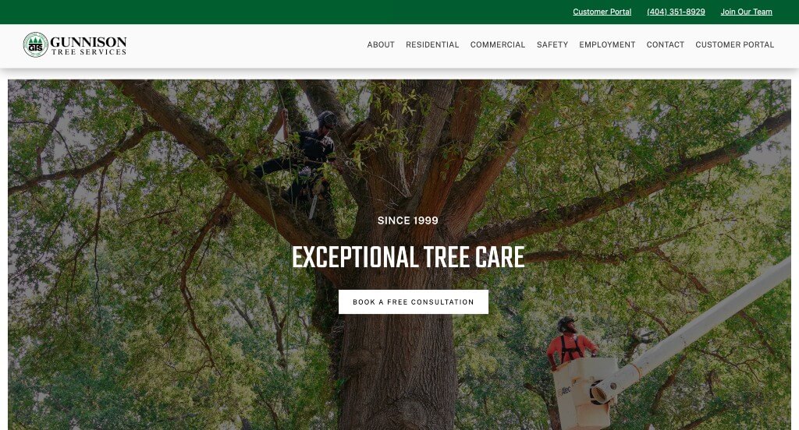The height and width of the screenshot is (430, 799).
Task: Click the (404) 351-8929 phone link
Action: (676, 12)
